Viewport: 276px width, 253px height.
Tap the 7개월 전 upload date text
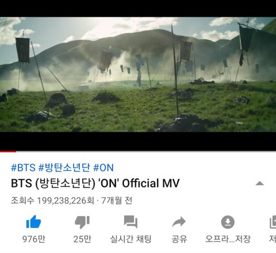pos(117,201)
